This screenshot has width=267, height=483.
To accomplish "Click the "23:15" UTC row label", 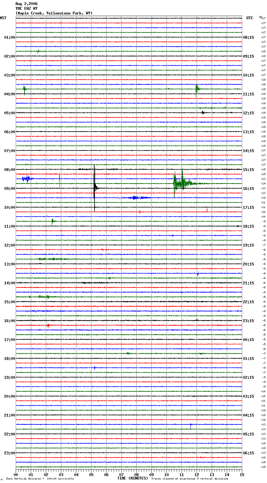I will 248,321.
